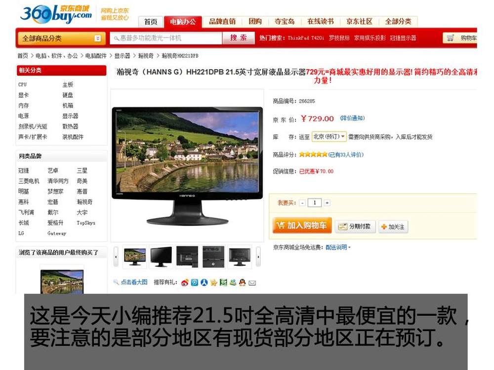This screenshot has height=370, width=494.
Task: Click shopping cart icon in header
Action: pyautogui.click(x=450, y=38)
